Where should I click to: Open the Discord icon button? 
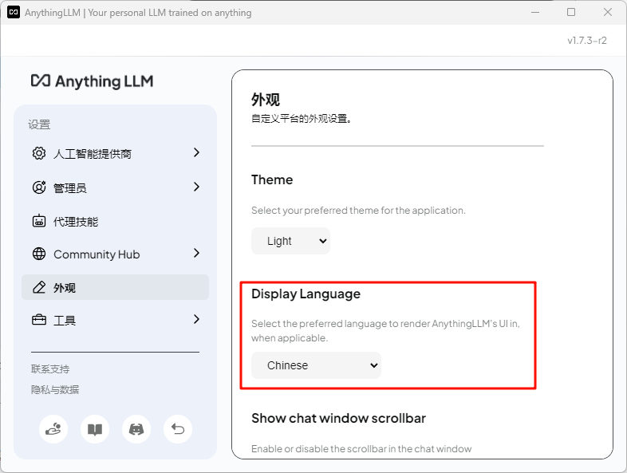click(x=136, y=429)
